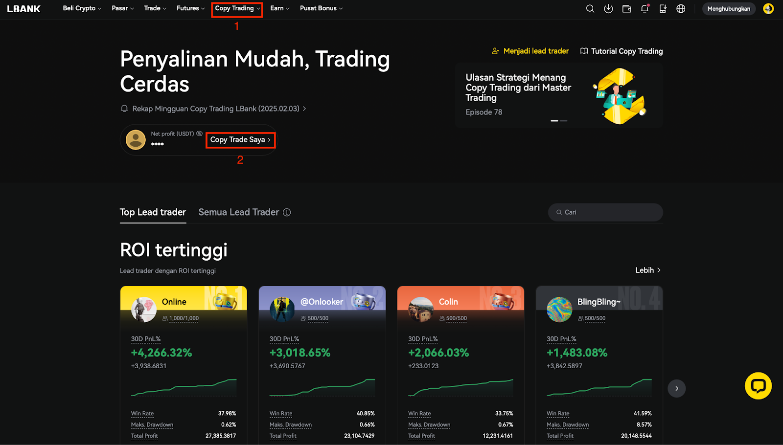783x445 pixels.
Task: Expand the Futures dropdown menu
Action: 190,8
